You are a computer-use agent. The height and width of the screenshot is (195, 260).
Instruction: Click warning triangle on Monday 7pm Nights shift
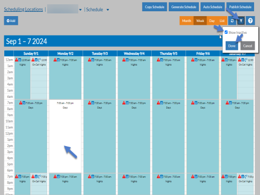(x=55, y=177)
